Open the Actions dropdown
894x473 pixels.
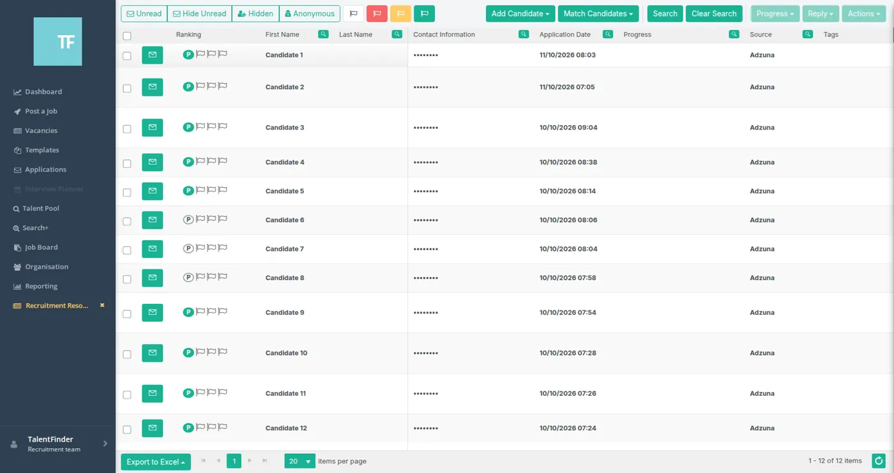864,13
